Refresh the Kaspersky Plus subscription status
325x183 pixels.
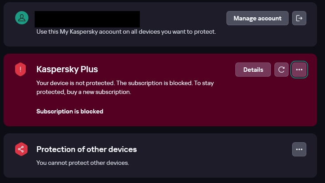(x=281, y=70)
